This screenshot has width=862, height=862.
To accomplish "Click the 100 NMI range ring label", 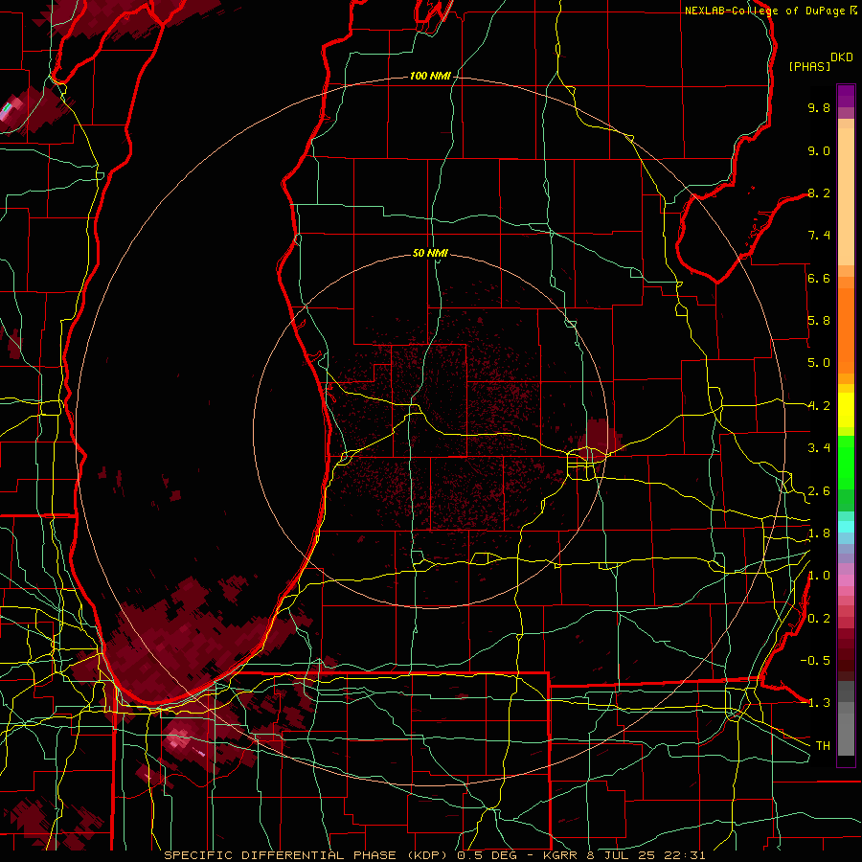I will pyautogui.click(x=430, y=76).
